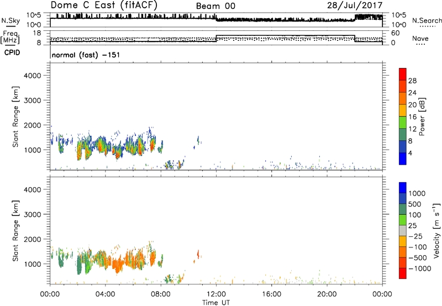
Task: Click '60' on the Nave axis
Action: coord(396,33)
